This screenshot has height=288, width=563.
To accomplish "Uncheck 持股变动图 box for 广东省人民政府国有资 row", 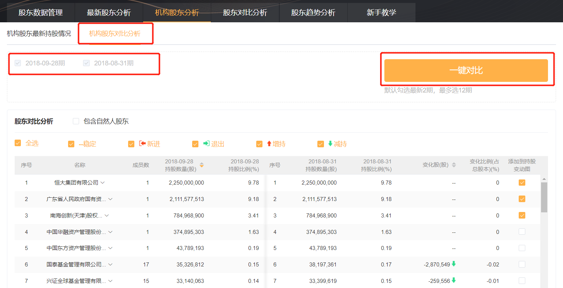I will click(x=522, y=199).
